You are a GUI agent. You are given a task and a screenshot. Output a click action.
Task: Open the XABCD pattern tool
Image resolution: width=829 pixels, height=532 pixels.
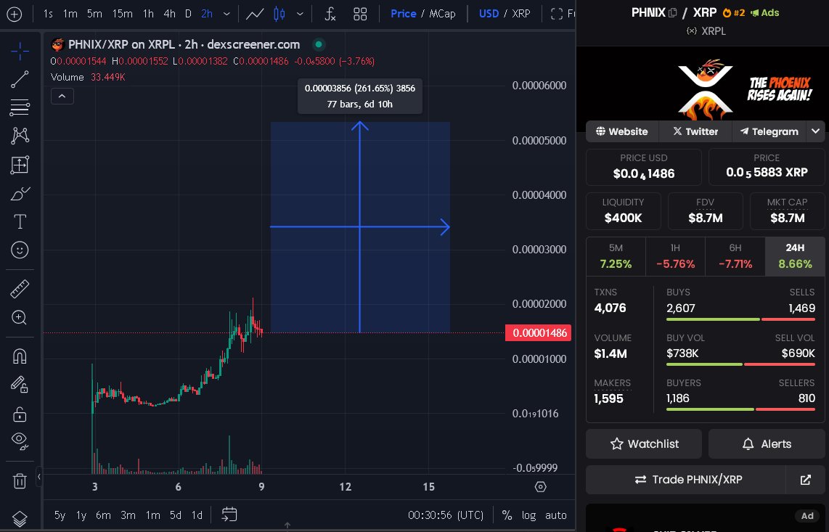coord(20,136)
